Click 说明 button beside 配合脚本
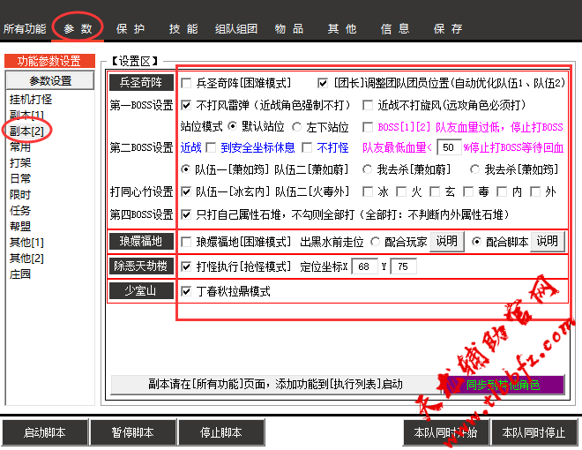The width and height of the screenshot is (582, 450). point(547,242)
